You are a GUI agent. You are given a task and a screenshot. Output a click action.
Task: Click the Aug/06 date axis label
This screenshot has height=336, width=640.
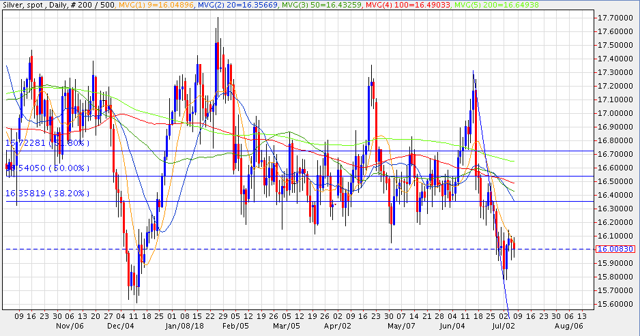(568, 326)
